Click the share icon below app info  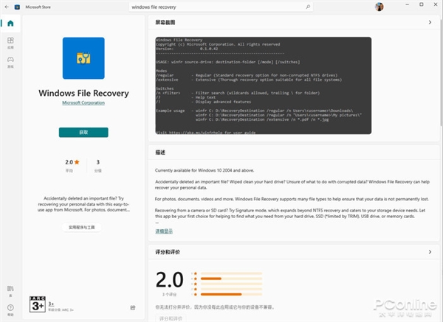click(x=133, y=307)
